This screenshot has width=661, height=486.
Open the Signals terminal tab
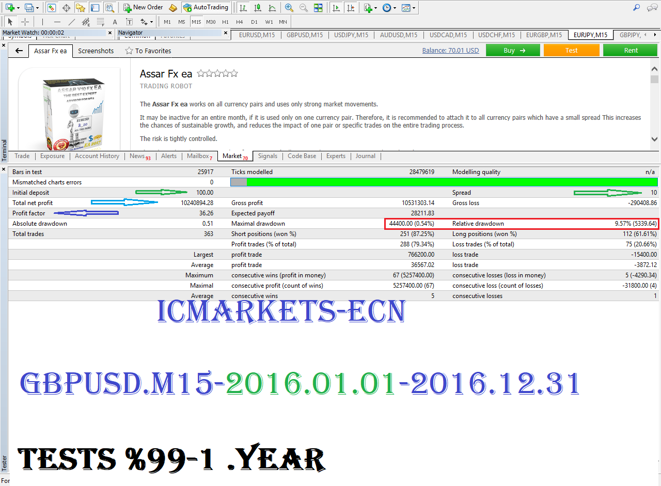pyautogui.click(x=267, y=156)
